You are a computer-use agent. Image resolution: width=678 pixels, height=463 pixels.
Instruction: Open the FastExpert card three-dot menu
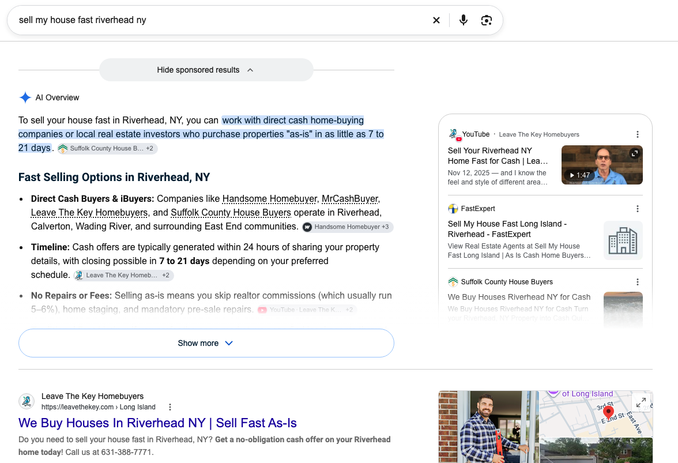pos(638,209)
